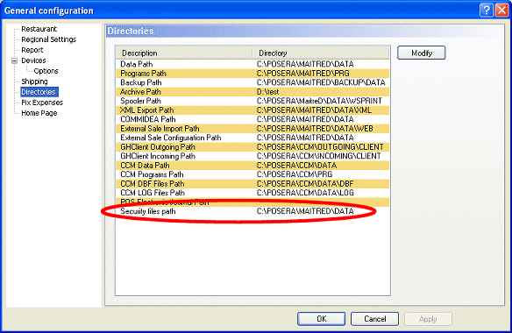Click C:\POSERA\MAITRED\DATA\XML directory value
512x333 pixels.
[314, 110]
